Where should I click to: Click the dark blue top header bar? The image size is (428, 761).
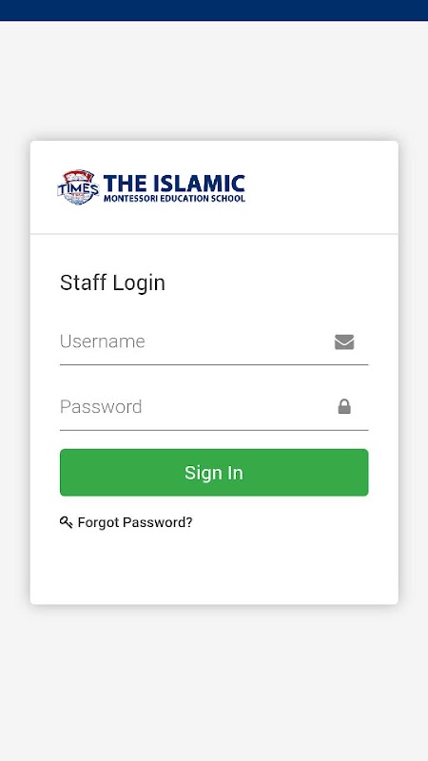click(214, 10)
